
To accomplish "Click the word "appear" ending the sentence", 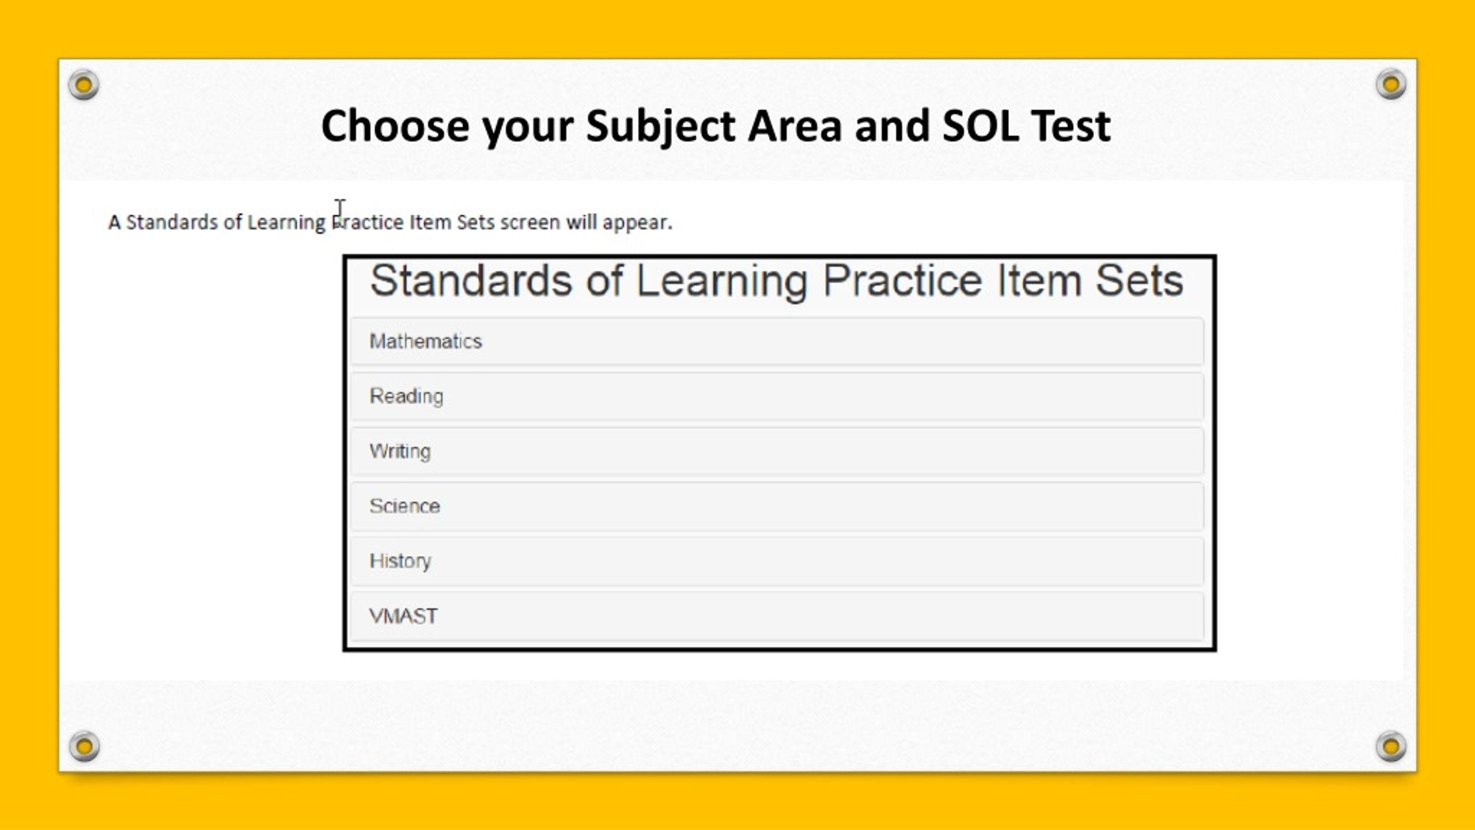I will 634,223.
